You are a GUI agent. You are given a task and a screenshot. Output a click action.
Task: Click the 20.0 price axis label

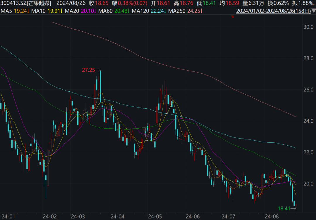[x=308, y=184]
